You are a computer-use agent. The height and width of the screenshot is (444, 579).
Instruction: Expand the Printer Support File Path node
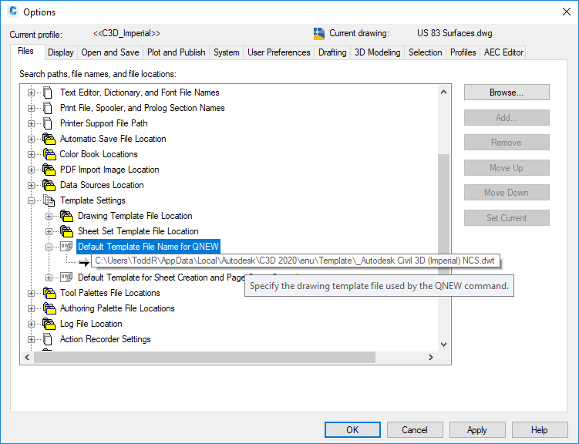tap(31, 123)
